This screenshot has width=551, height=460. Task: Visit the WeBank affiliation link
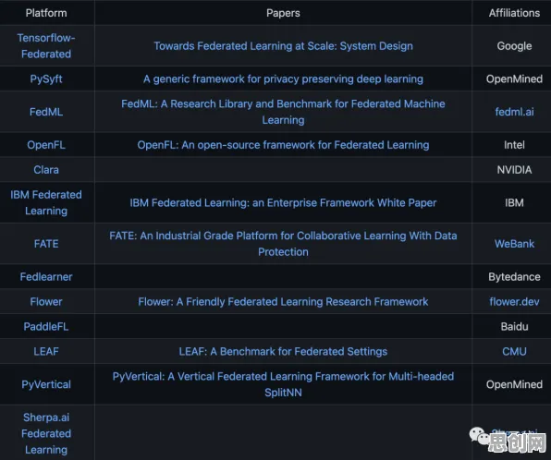coord(514,244)
